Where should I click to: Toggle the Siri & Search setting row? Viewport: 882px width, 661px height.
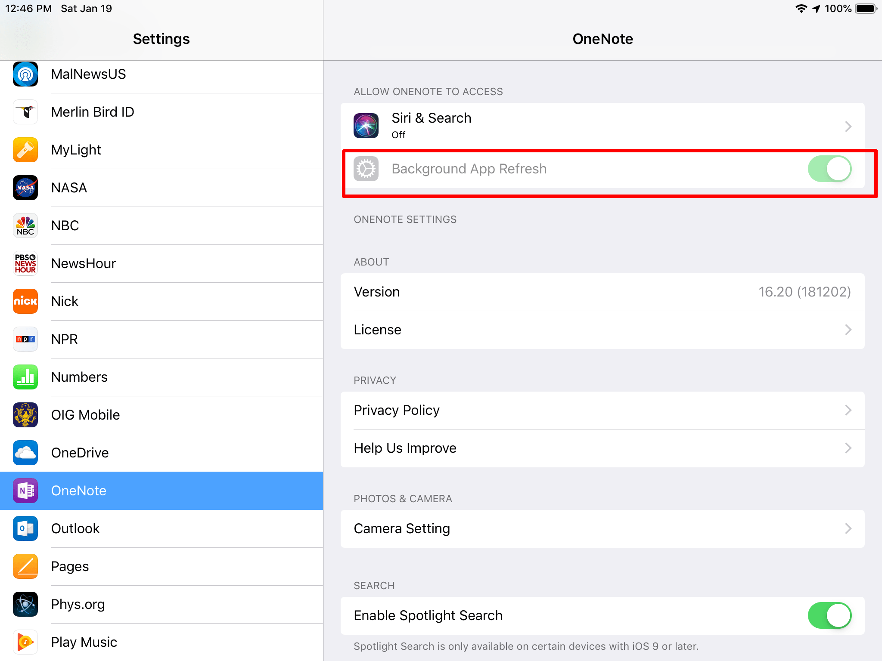pyautogui.click(x=603, y=125)
